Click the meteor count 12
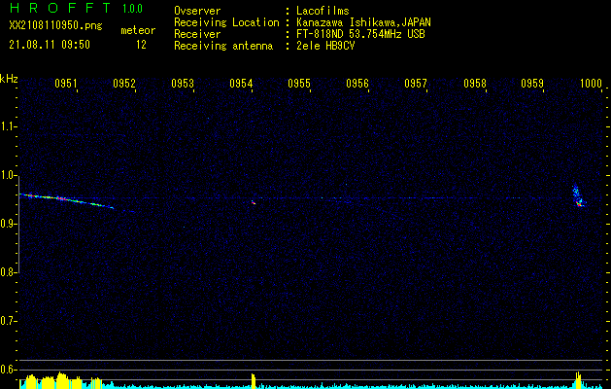Image resolution: width=611 pixels, height=389 pixels. click(141, 45)
